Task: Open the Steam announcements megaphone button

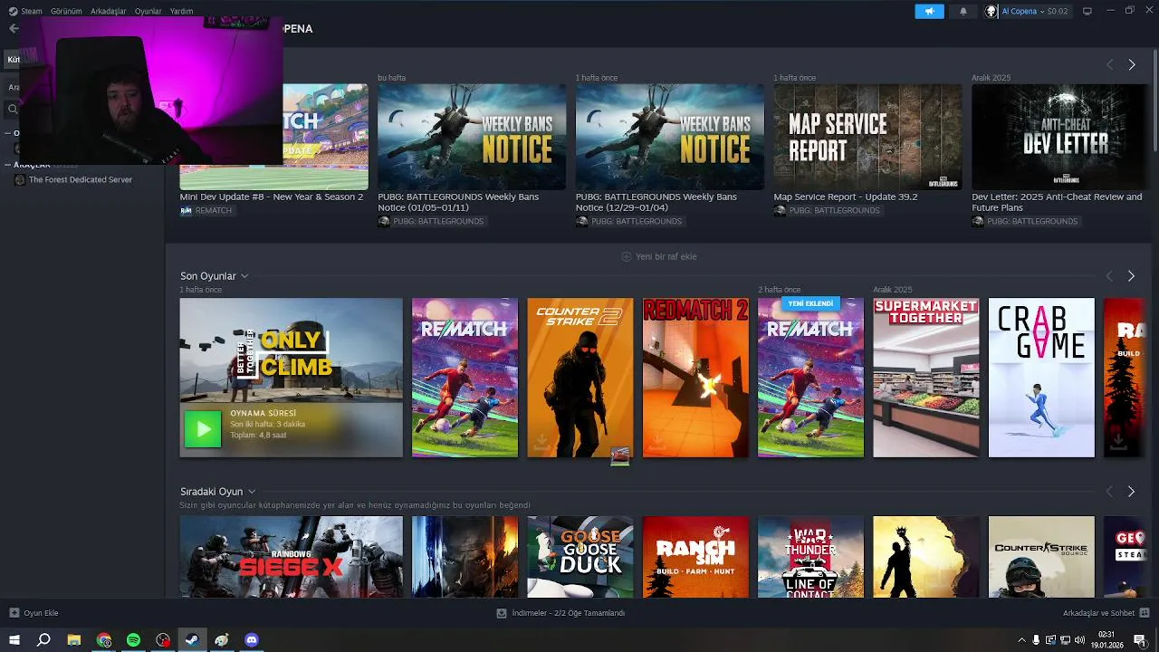Action: (929, 11)
